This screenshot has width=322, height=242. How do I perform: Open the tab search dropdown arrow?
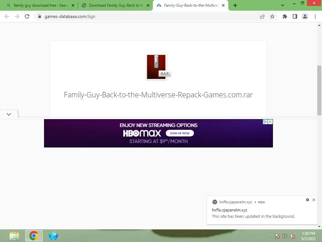click(x=283, y=5)
